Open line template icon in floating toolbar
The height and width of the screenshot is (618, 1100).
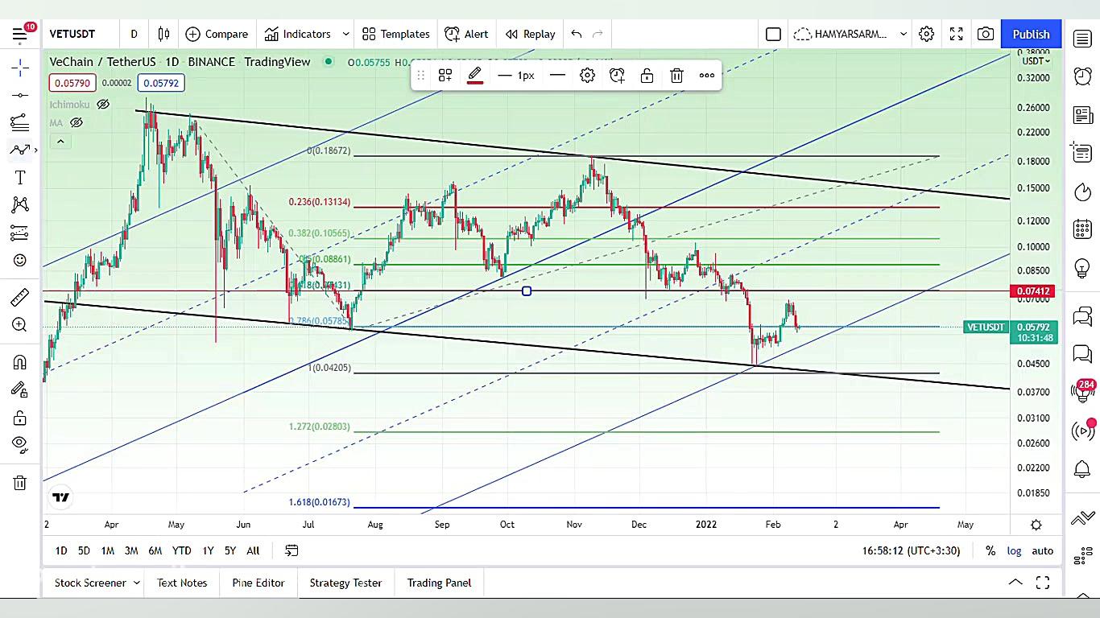pos(445,75)
